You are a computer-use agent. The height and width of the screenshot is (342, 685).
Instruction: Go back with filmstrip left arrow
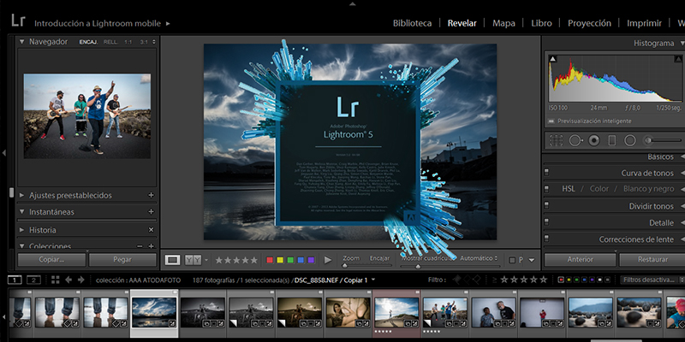coord(68,280)
